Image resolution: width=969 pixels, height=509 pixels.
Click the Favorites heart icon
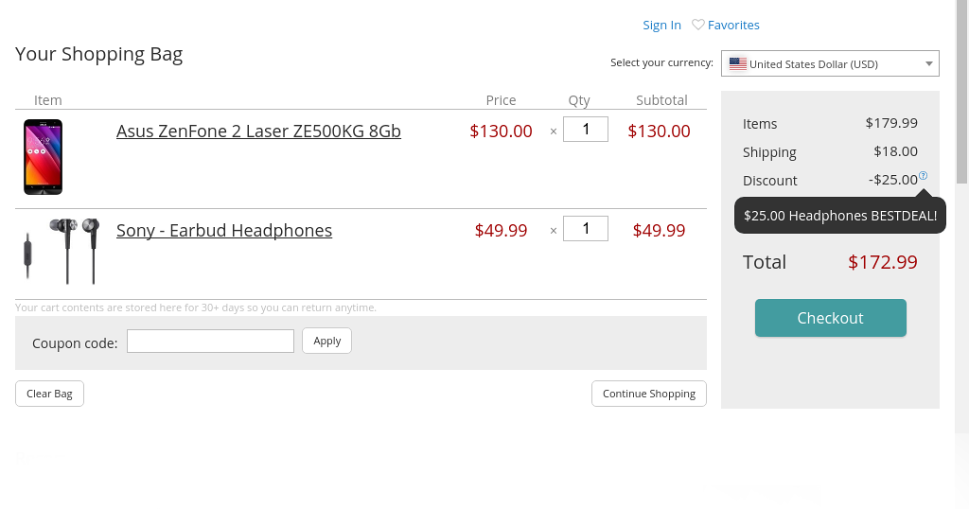697,25
